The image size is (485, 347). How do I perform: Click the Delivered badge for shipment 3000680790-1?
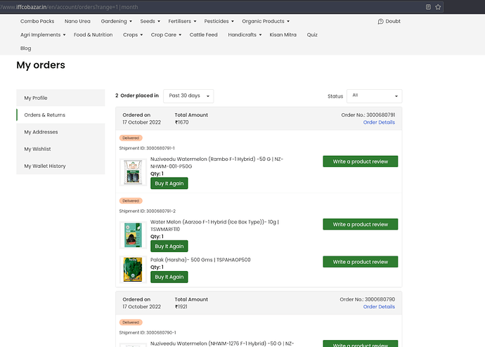click(131, 322)
